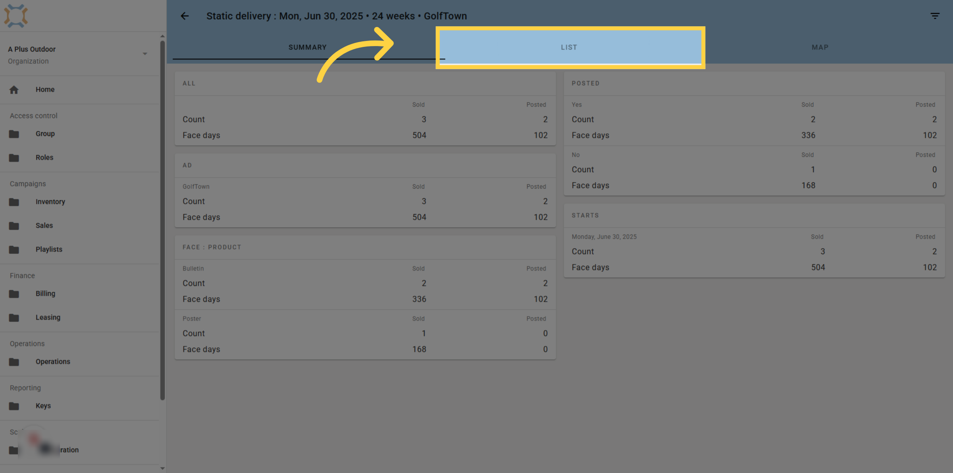This screenshot has width=953, height=473.
Task: Click the Operations section label in the sidebar
Action: (27, 344)
